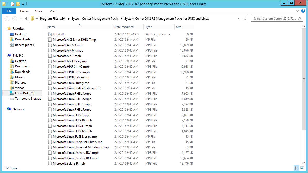Click the EULA.rtf document icon
308x173 pixels.
coord(50,34)
